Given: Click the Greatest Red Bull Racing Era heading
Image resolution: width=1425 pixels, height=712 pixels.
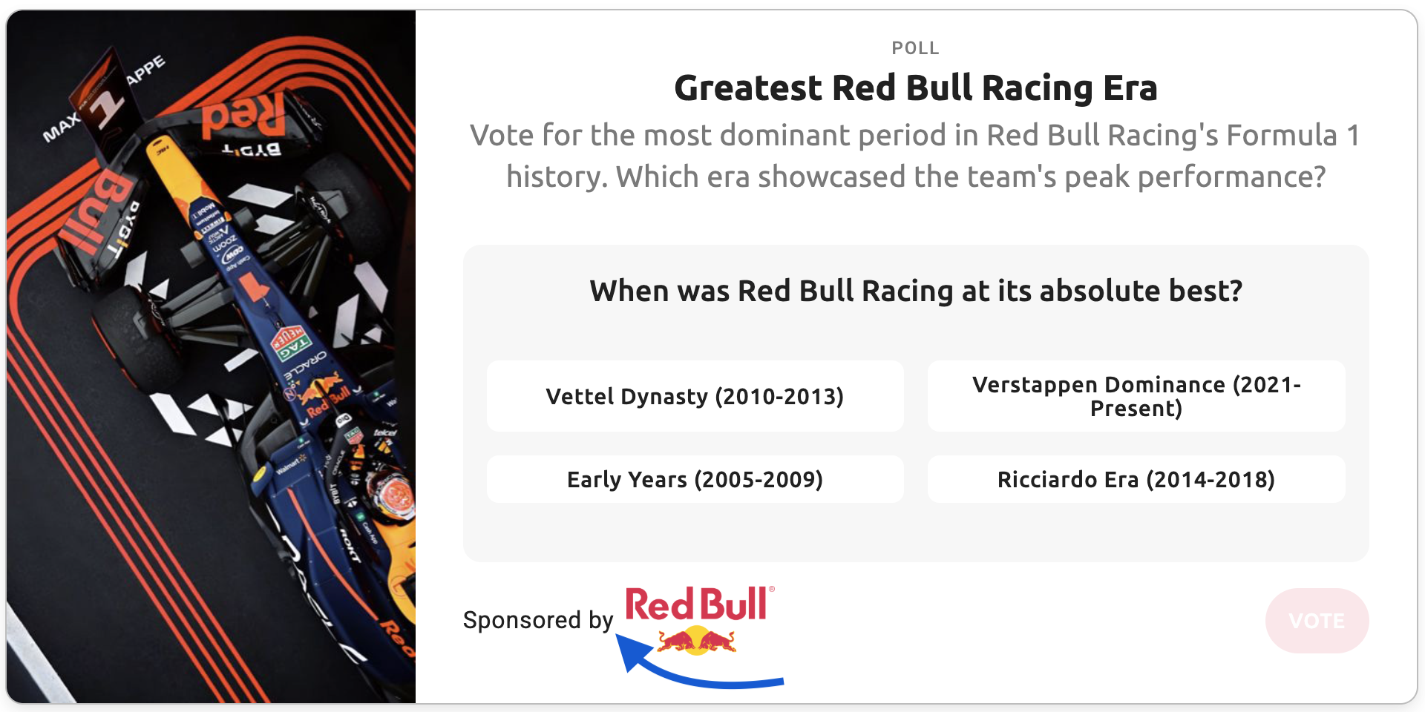Looking at the screenshot, I should tap(915, 88).
